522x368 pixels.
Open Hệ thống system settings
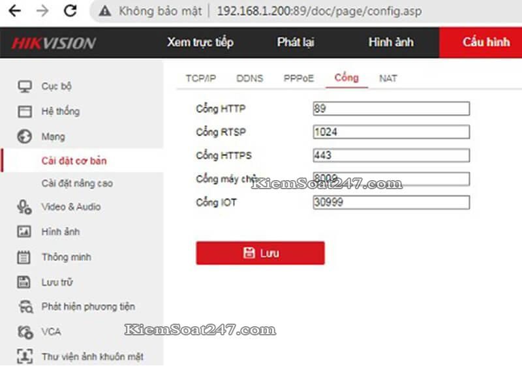(x=60, y=112)
